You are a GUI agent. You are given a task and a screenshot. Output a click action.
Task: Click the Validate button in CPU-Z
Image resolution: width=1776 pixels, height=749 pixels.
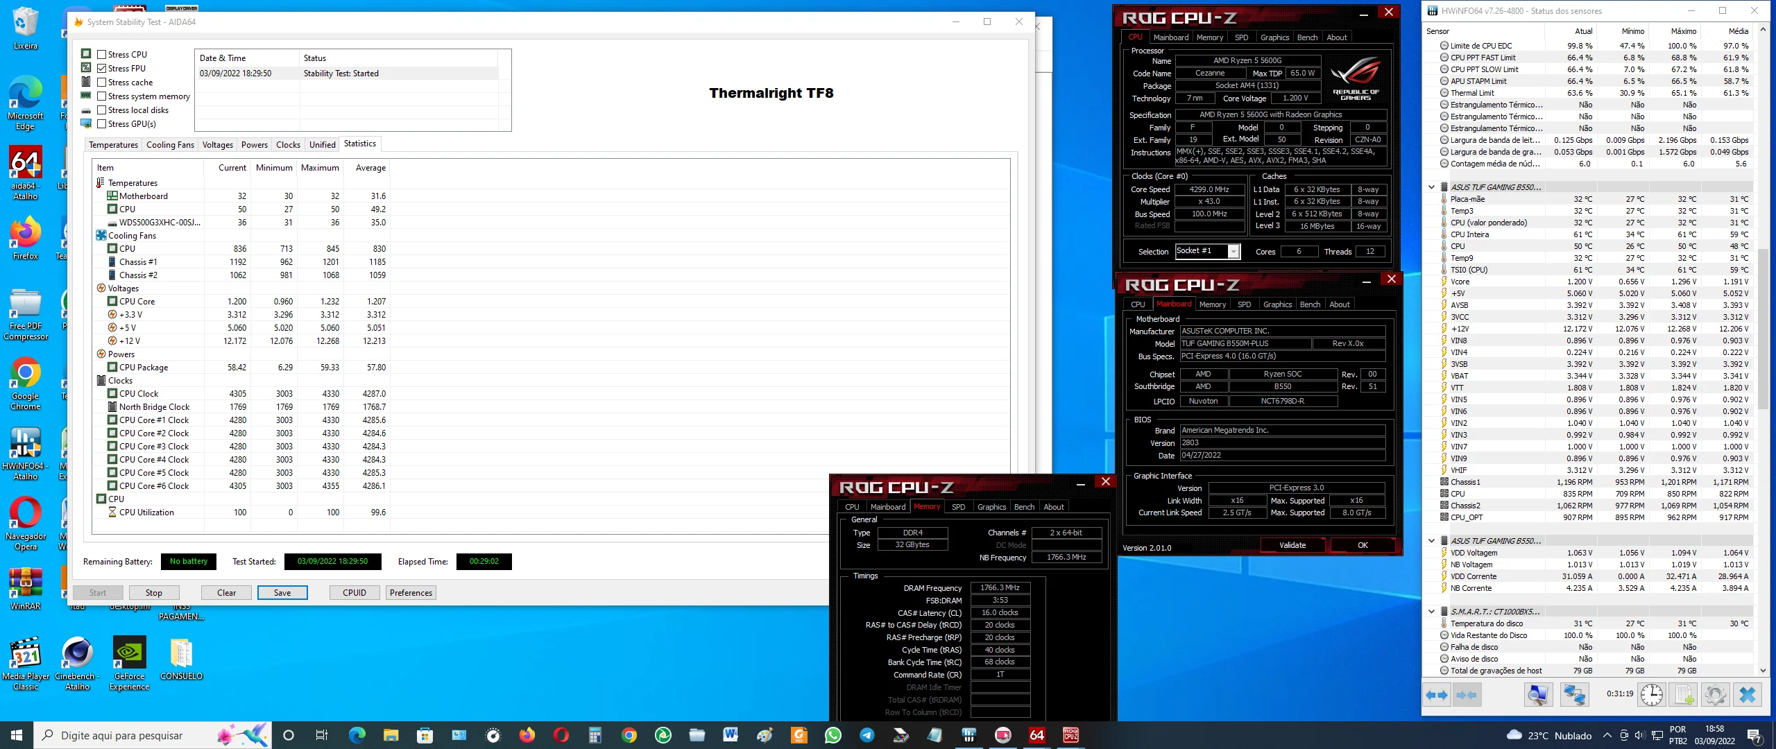(x=1292, y=545)
